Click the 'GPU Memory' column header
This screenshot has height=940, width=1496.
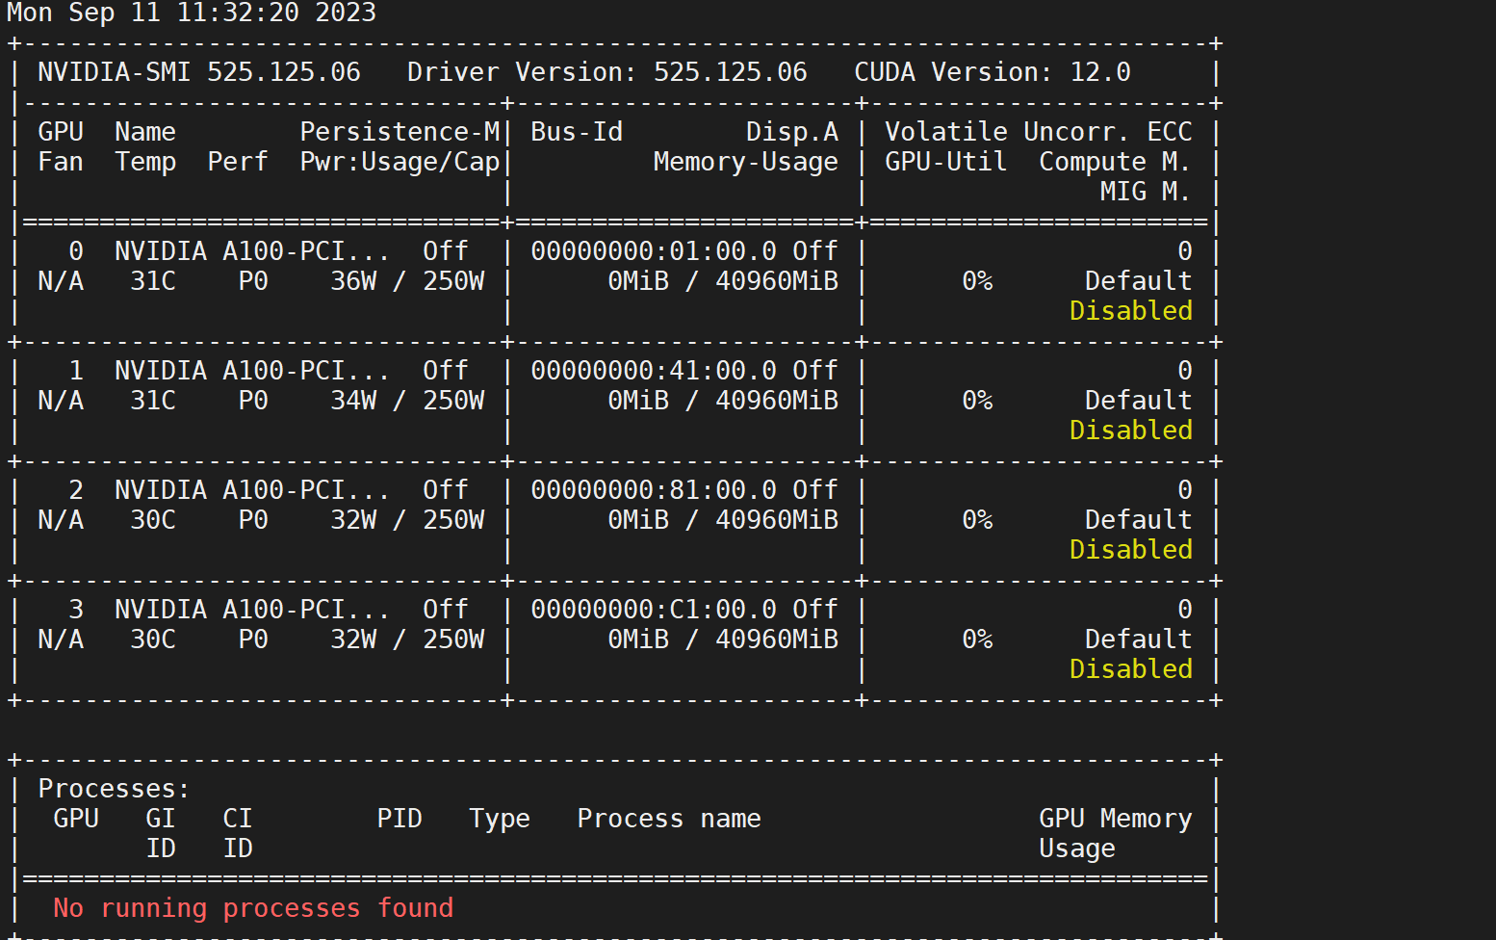1116,819
